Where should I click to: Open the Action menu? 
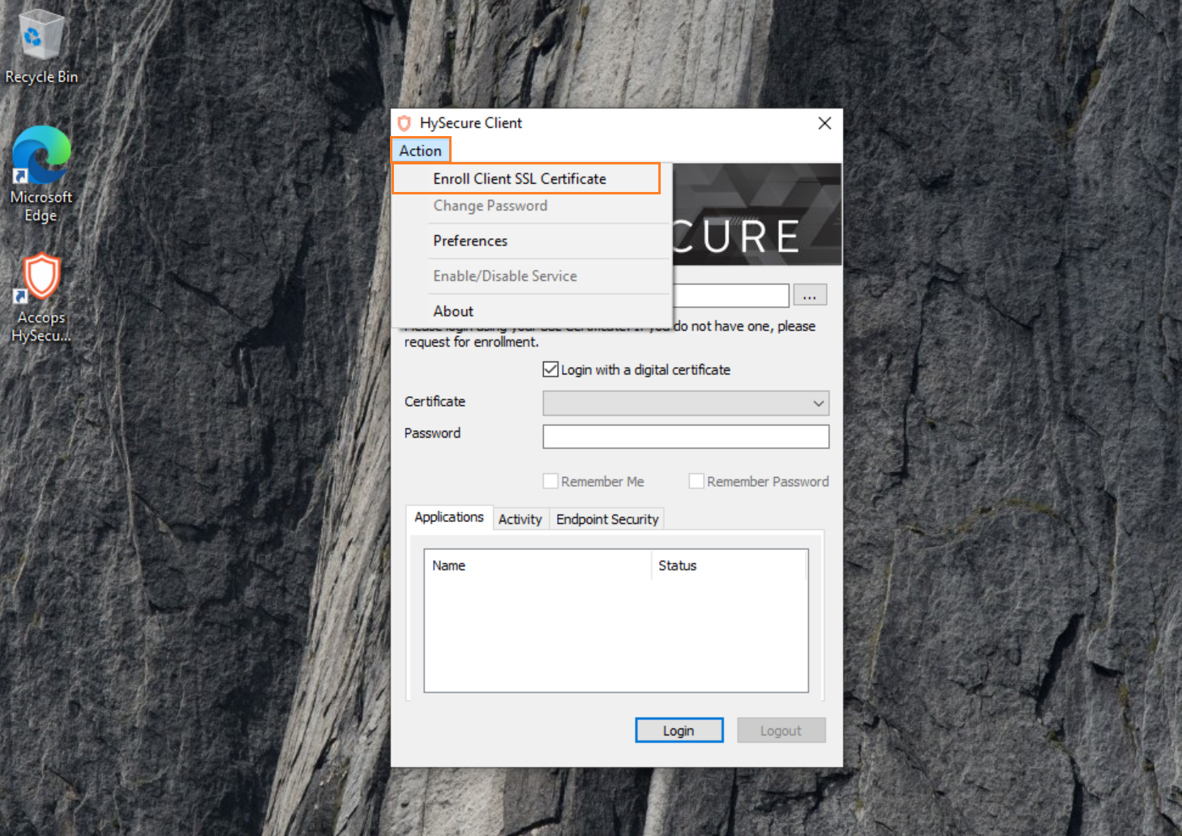[420, 151]
